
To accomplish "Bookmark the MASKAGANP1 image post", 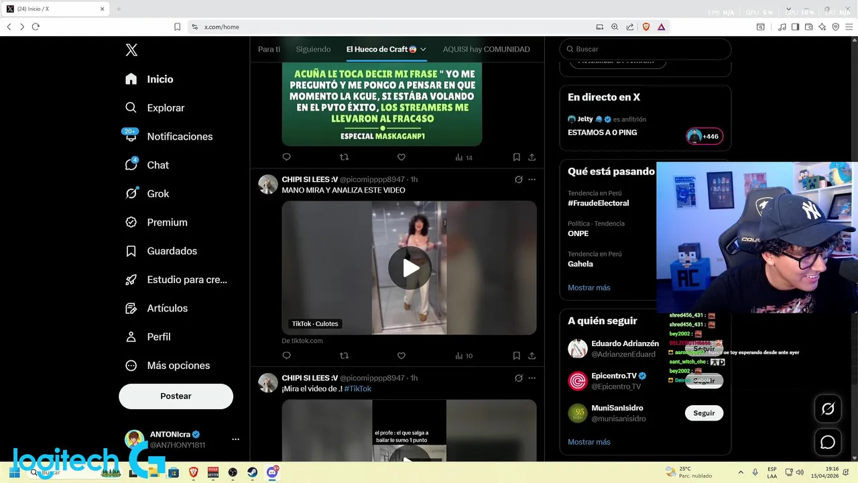I will 516,157.
